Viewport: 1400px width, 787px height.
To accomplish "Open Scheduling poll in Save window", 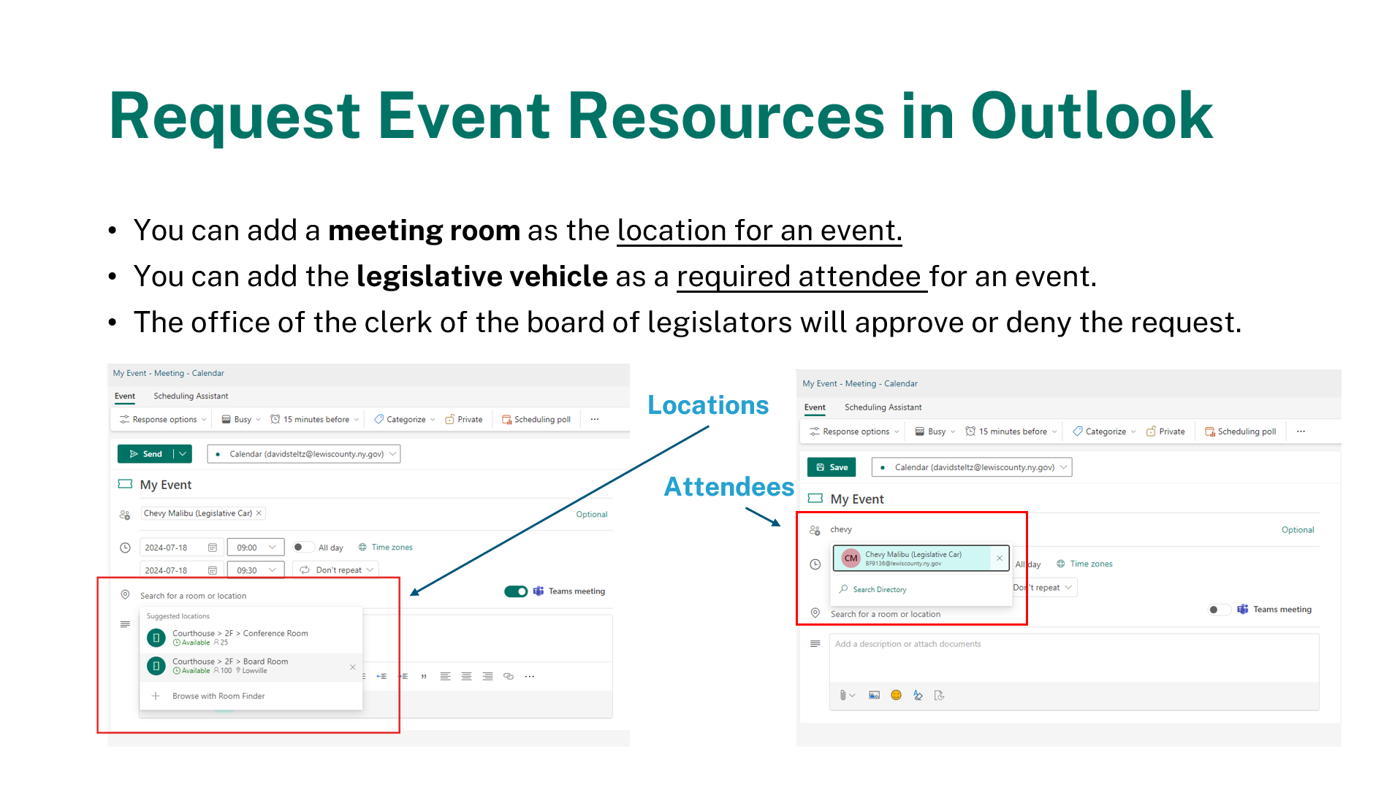I will [1240, 431].
